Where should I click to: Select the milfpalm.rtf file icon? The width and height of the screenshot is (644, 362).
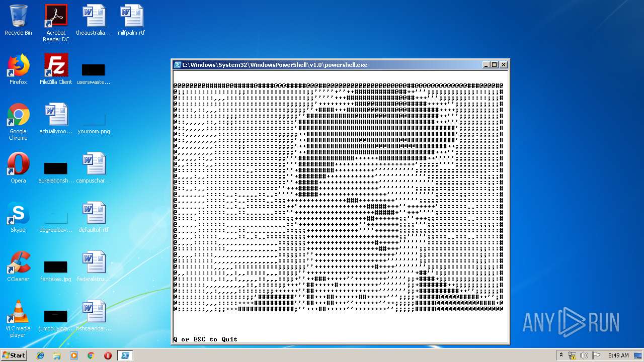pos(131,20)
